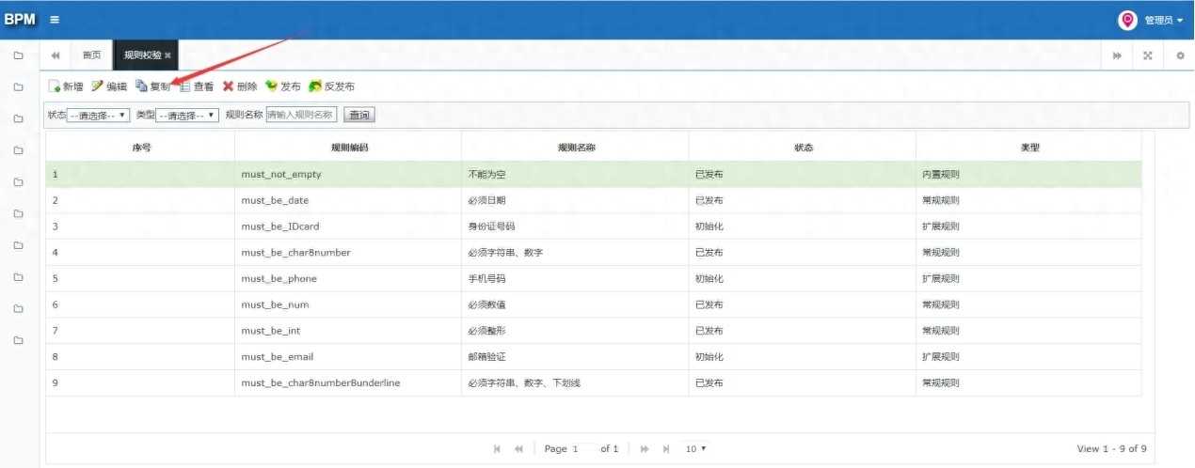Go to previous page in pager
This screenshot has height=468, width=1195.
tap(518, 449)
